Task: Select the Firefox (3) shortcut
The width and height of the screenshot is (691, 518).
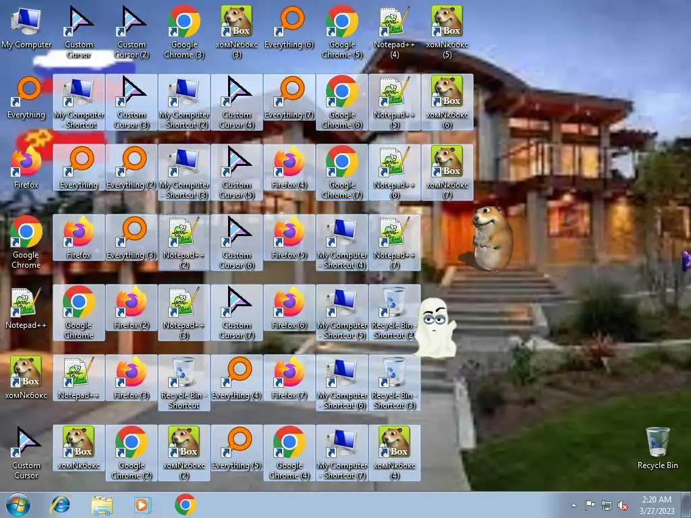Action: [132, 378]
